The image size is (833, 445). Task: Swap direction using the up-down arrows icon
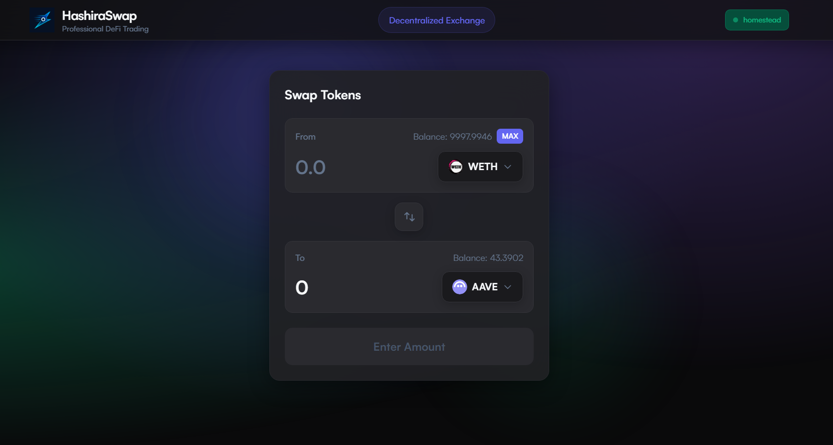pyautogui.click(x=409, y=217)
